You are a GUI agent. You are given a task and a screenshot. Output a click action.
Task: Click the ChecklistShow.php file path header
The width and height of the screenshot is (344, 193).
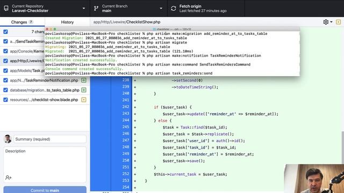pyautogui.click(x=127, y=22)
